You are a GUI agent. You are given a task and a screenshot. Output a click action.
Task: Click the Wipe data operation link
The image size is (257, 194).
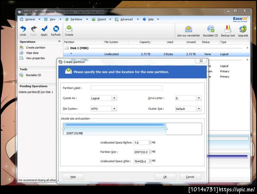32,53
